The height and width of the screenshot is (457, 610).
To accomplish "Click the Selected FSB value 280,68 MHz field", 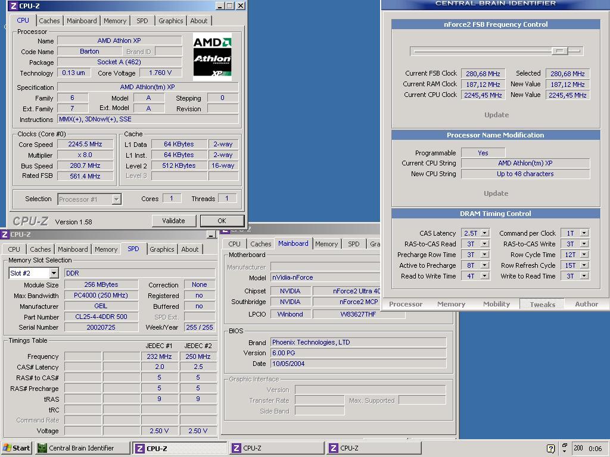I will tap(568, 73).
